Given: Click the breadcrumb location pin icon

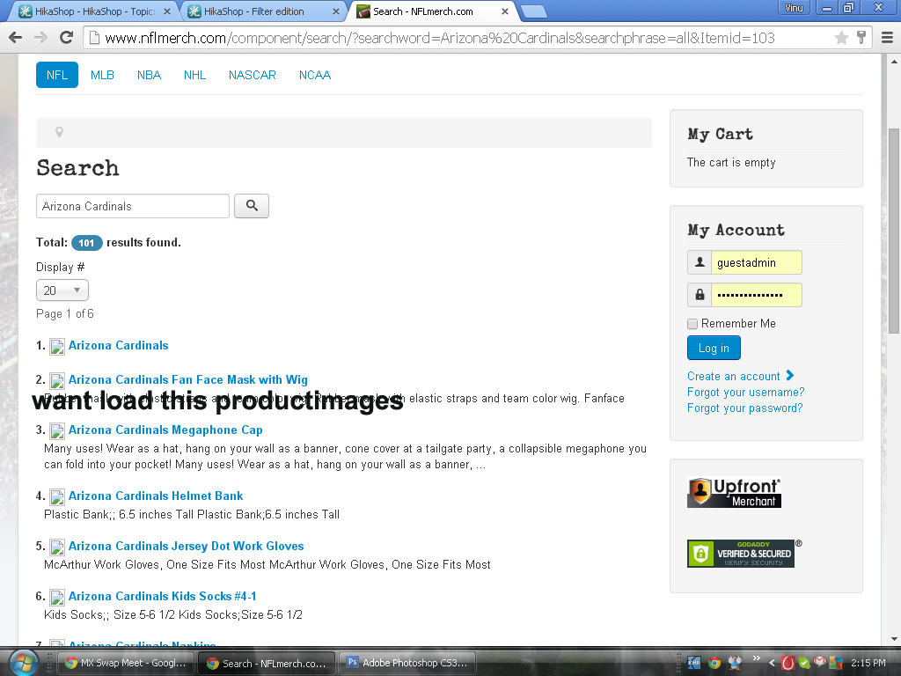Looking at the screenshot, I should [x=59, y=132].
